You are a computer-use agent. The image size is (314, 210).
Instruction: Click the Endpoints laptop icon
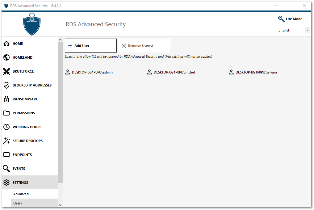click(x=6, y=155)
